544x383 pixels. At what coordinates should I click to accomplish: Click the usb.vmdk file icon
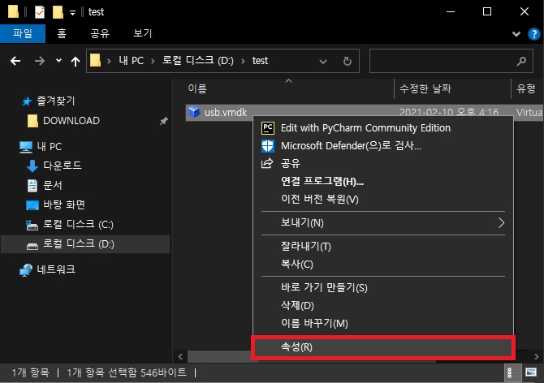click(194, 112)
